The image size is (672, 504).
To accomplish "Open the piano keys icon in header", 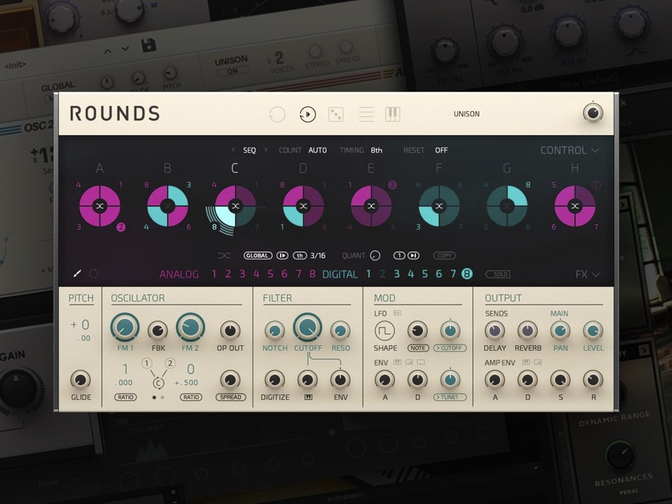I will [393, 114].
